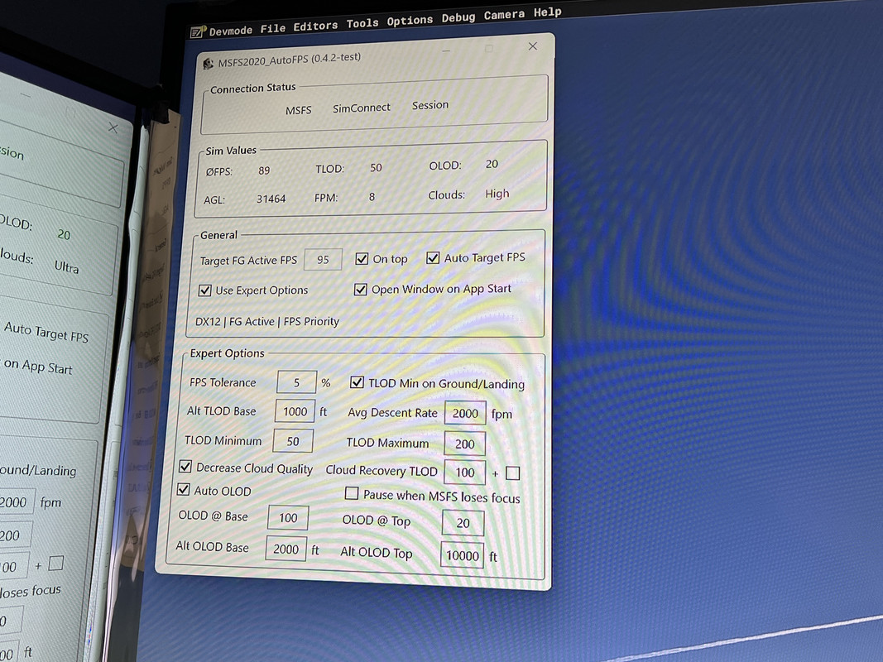Open the Debug menu
The width and height of the screenshot is (883, 662).
point(458,17)
